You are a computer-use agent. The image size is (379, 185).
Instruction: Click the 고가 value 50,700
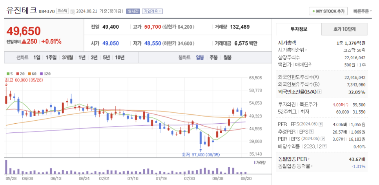pos(153,27)
